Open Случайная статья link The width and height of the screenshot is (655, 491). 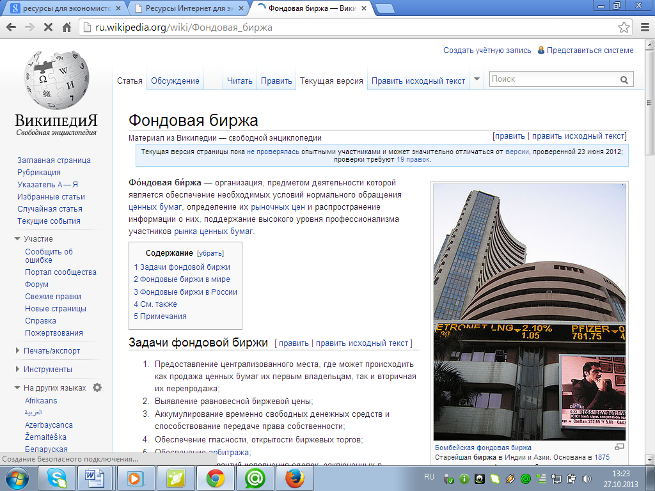[x=50, y=209]
